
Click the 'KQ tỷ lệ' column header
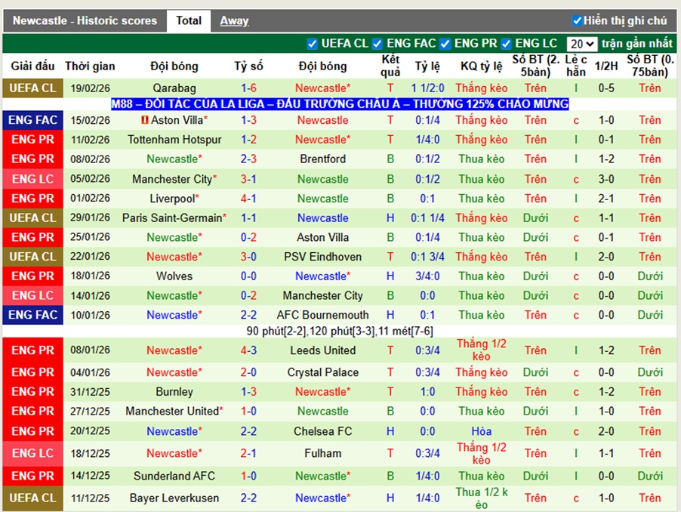click(481, 66)
